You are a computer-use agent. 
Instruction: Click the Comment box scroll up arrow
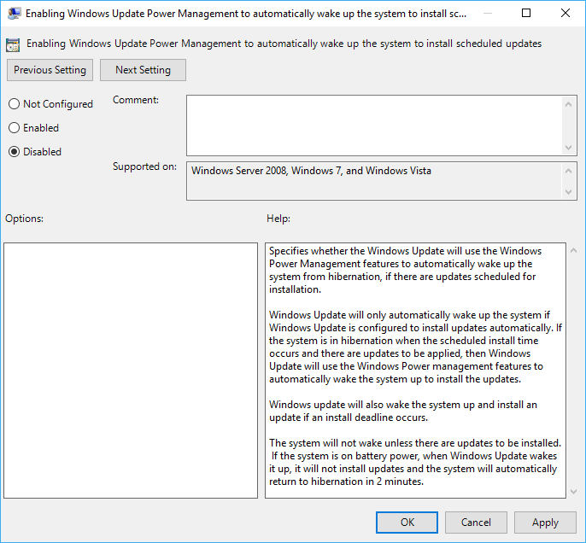[x=569, y=103]
